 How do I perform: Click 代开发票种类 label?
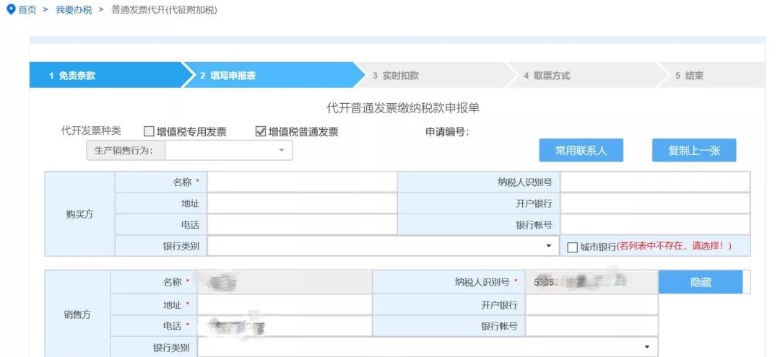91,131
